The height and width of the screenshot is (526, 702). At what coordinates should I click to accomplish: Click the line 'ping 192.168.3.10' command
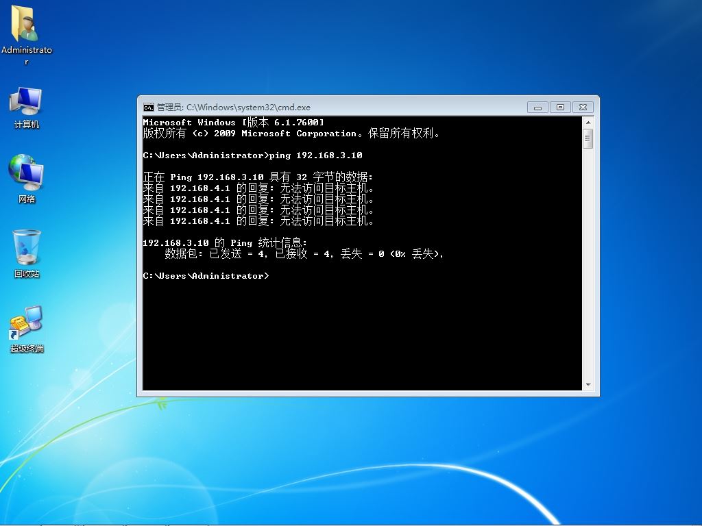pos(315,155)
